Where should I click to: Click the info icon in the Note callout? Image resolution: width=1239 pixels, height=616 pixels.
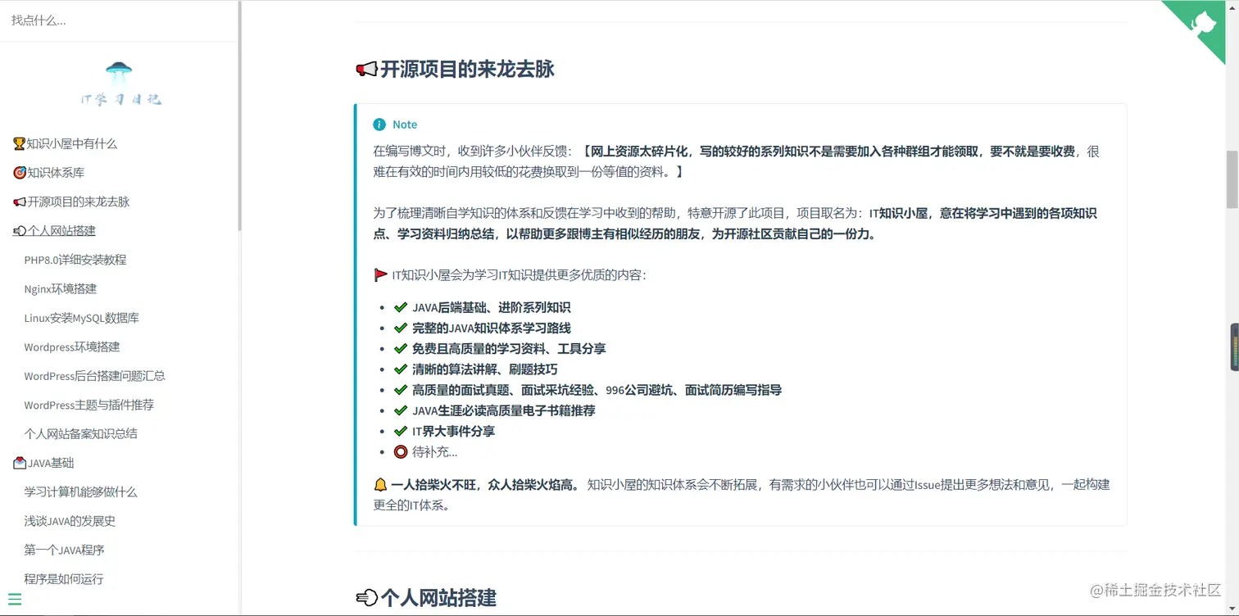click(379, 125)
